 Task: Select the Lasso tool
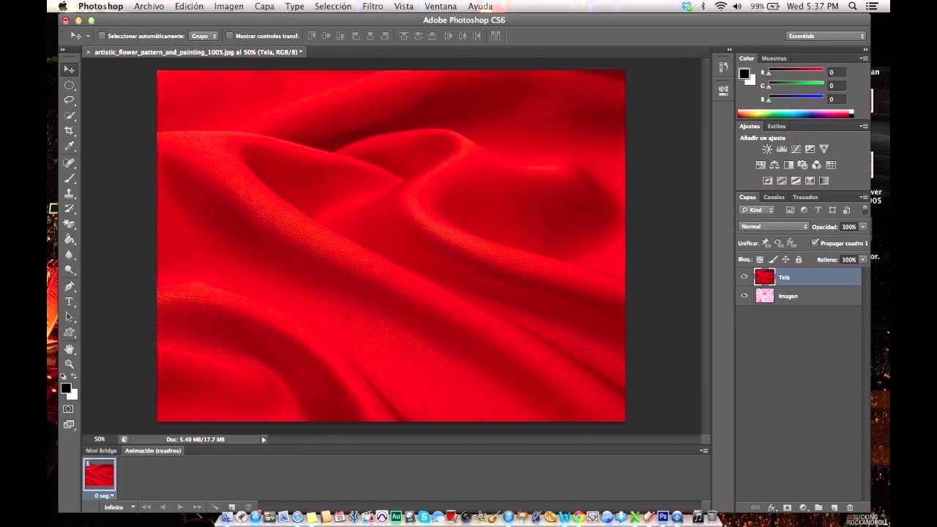[70, 100]
